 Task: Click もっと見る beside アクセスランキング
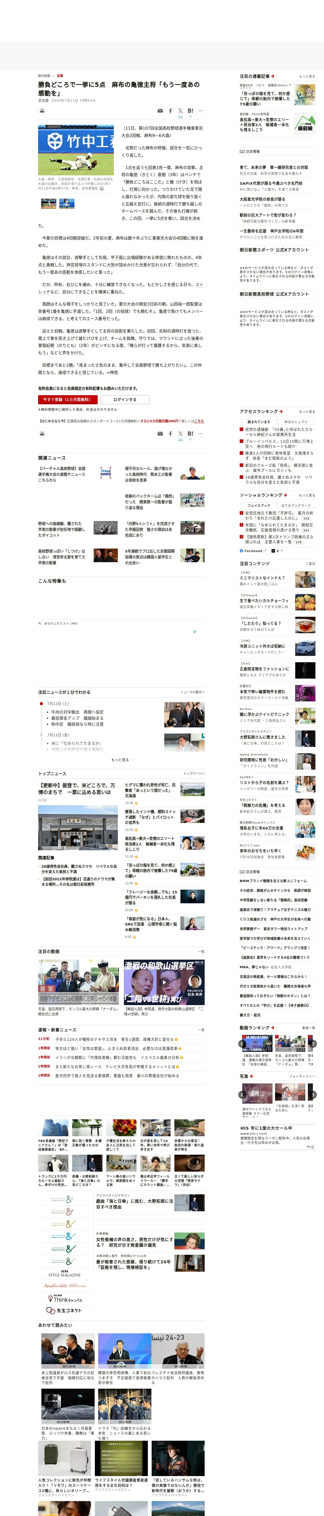tap(307, 411)
